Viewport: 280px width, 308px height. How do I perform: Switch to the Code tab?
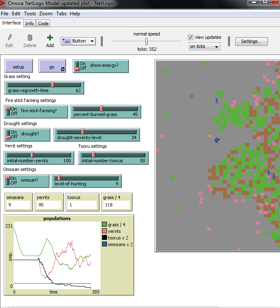click(x=43, y=24)
